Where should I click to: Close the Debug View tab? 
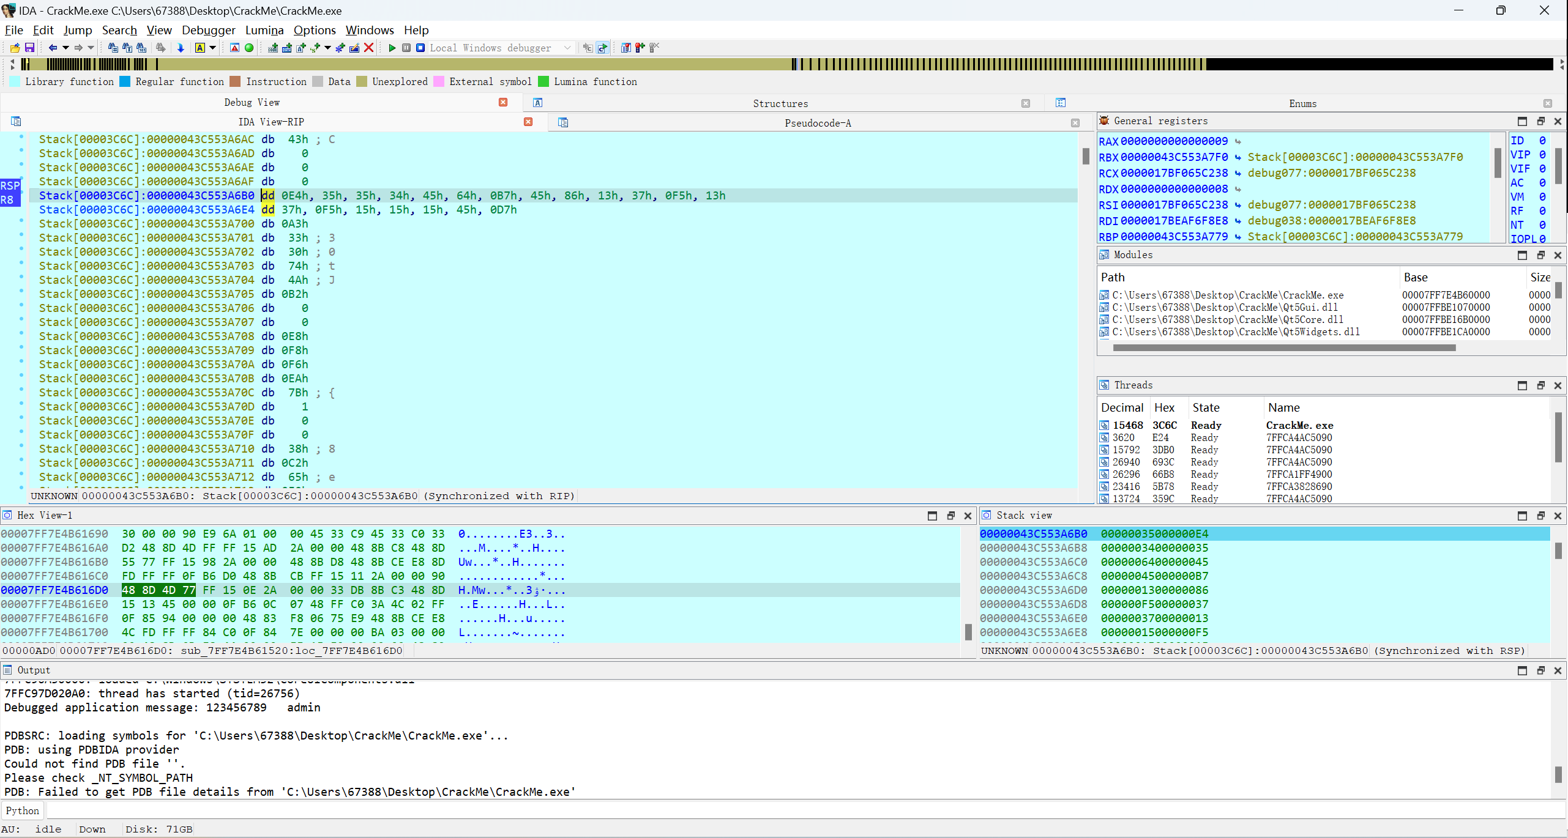pos(503,102)
